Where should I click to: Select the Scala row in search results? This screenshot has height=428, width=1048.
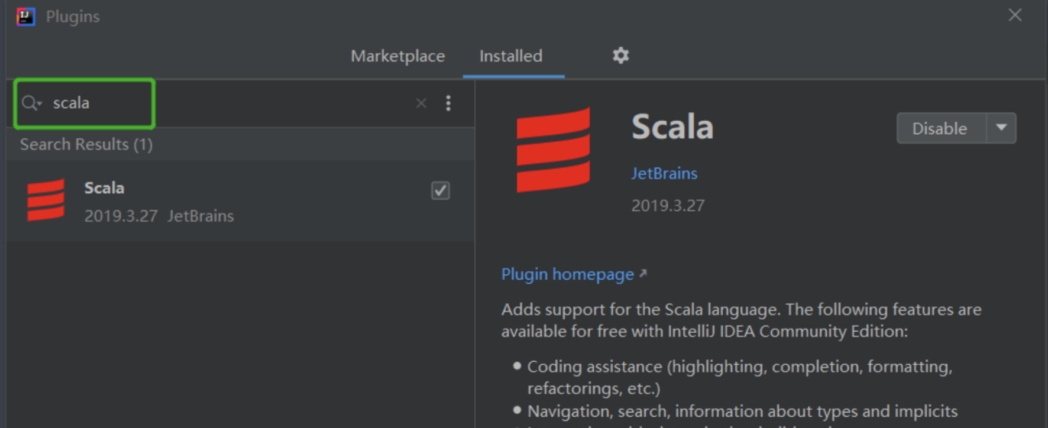(240, 201)
